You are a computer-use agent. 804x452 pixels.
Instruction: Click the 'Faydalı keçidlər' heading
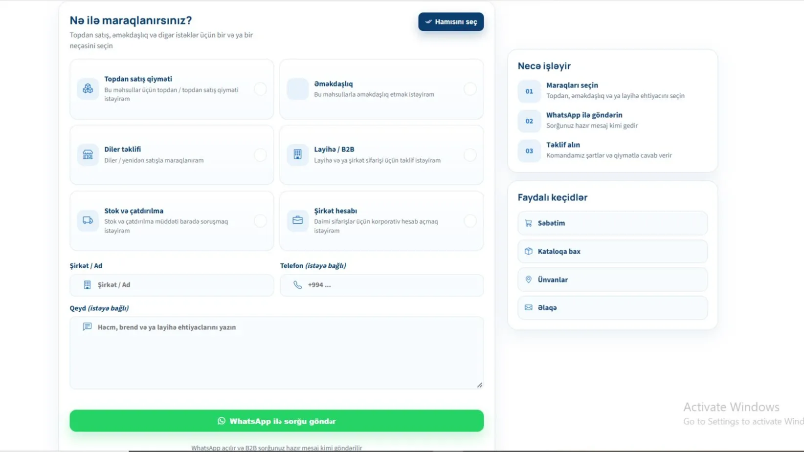(x=553, y=197)
